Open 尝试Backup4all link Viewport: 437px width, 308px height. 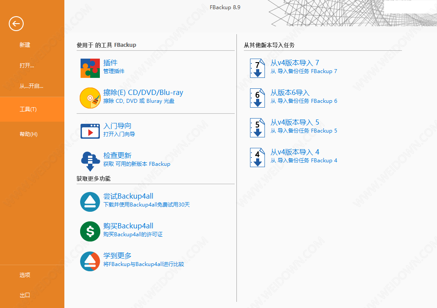pos(128,196)
